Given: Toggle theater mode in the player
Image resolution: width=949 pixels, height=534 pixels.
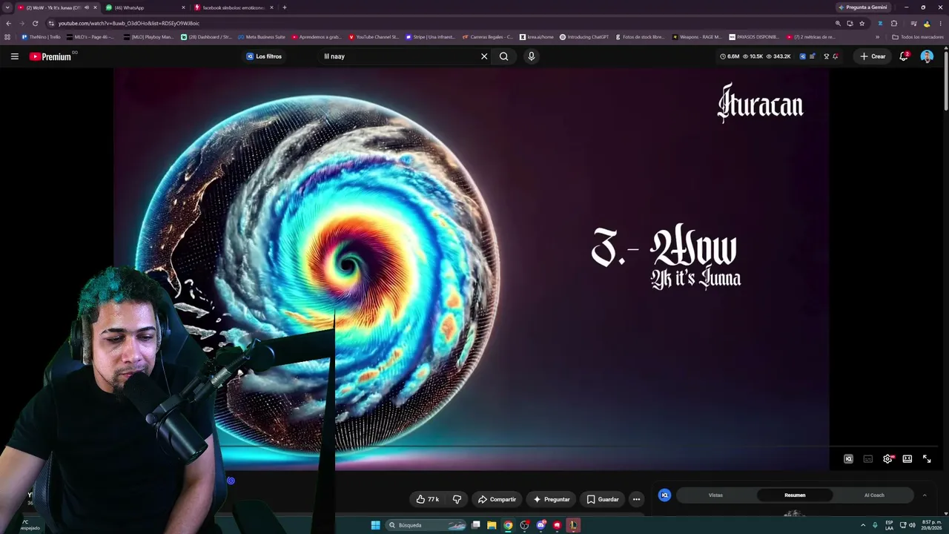Looking at the screenshot, I should 907,459.
